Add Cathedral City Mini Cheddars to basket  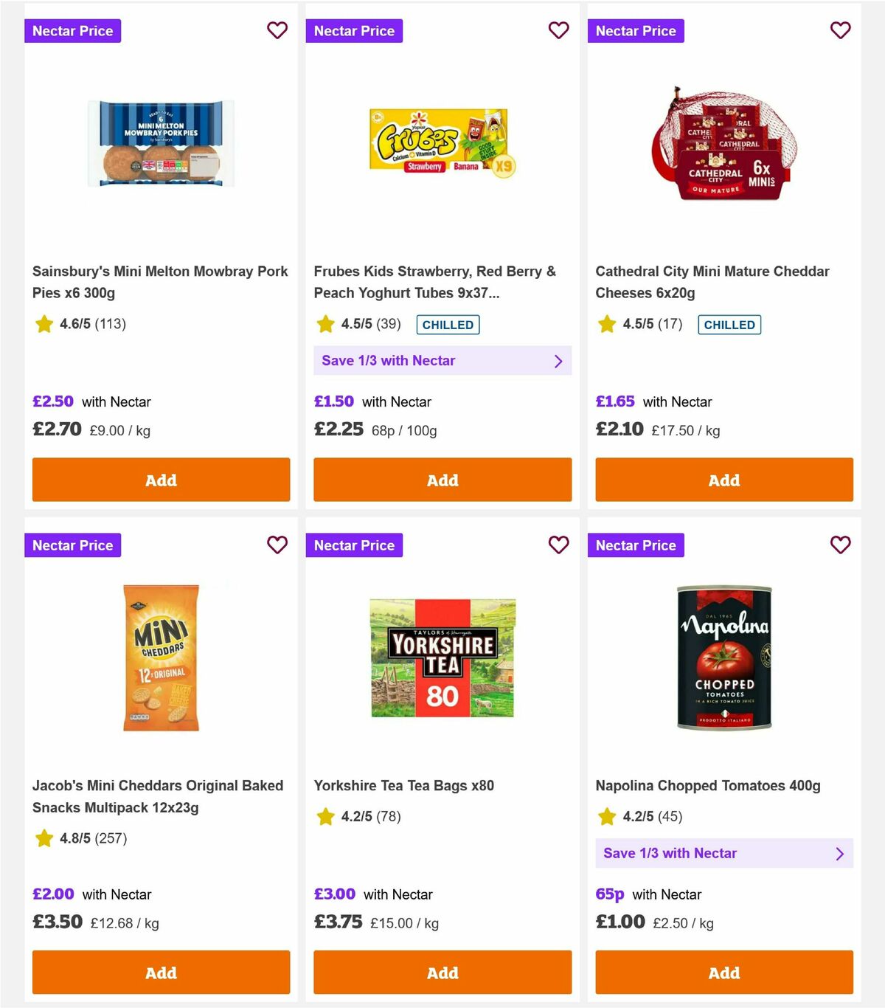point(723,480)
